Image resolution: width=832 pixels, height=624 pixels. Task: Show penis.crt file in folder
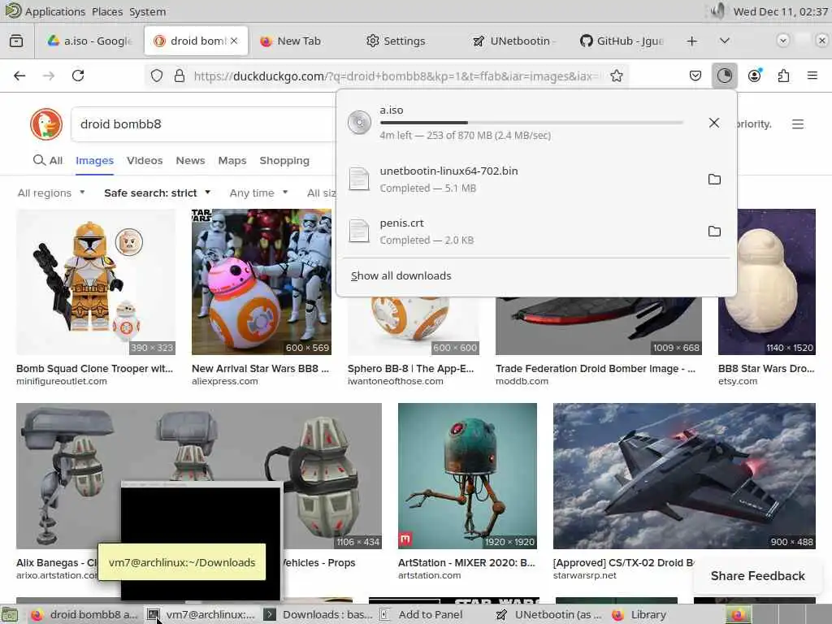715,232
